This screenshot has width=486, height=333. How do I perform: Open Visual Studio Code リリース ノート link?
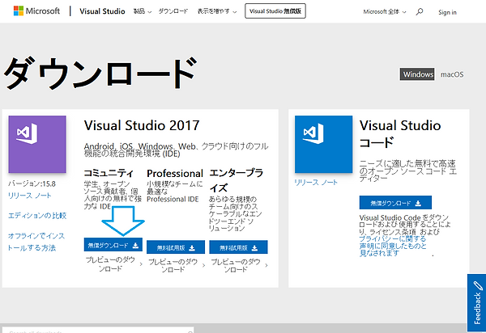pyautogui.click(x=316, y=183)
